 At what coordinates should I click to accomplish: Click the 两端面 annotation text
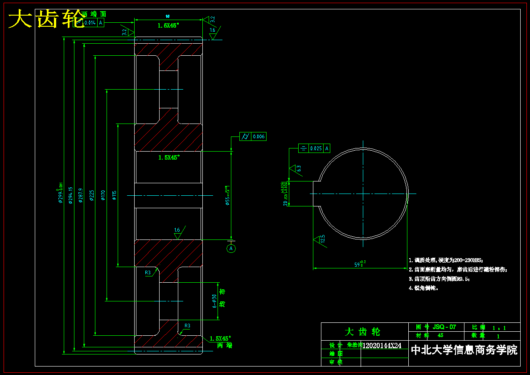click(x=94, y=14)
